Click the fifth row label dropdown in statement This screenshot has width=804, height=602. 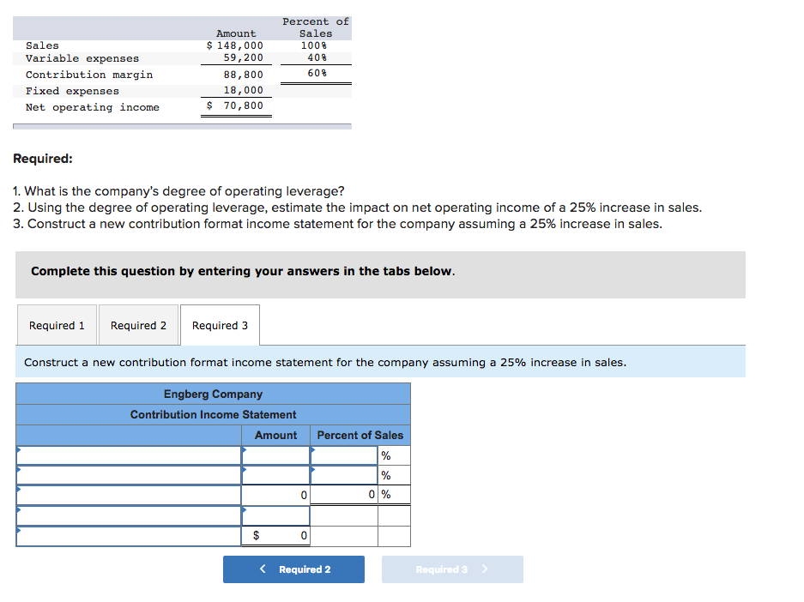(x=129, y=537)
